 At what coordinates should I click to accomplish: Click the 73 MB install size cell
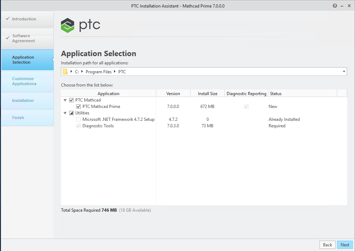coord(207,126)
